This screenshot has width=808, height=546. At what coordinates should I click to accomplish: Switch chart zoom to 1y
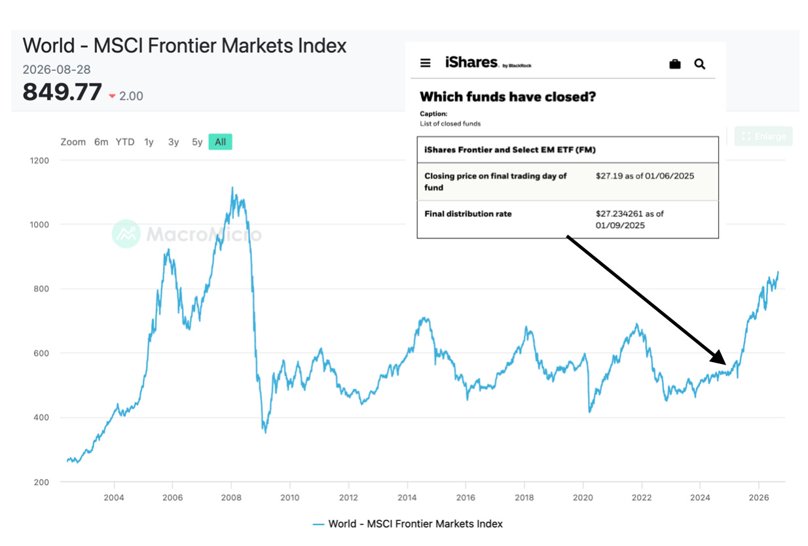point(149,142)
